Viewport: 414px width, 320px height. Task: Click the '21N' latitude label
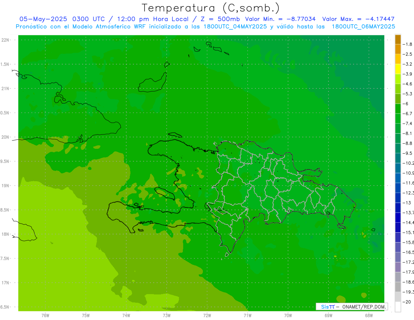coord(6,88)
